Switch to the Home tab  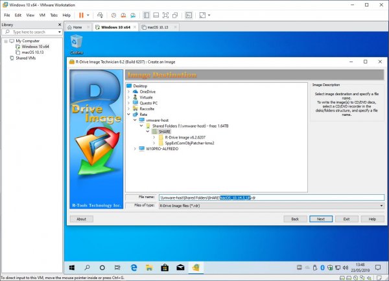click(77, 27)
